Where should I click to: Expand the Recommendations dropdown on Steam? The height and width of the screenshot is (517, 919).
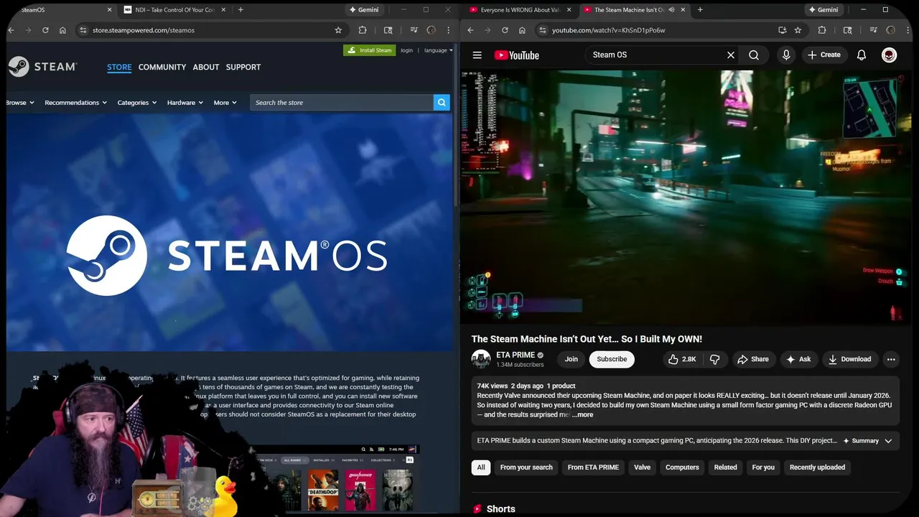(75, 103)
